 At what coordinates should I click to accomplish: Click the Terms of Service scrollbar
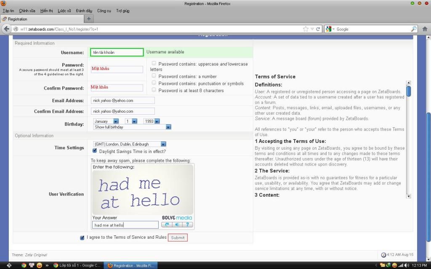(408, 139)
